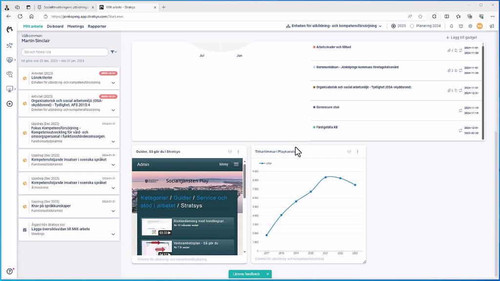Open the Kategorier breadcrumb link
This screenshot has height=281, width=500.
[x=154, y=198]
